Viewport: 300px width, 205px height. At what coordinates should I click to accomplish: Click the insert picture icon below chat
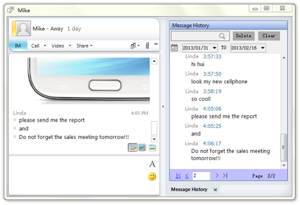pyautogui.click(x=152, y=147)
